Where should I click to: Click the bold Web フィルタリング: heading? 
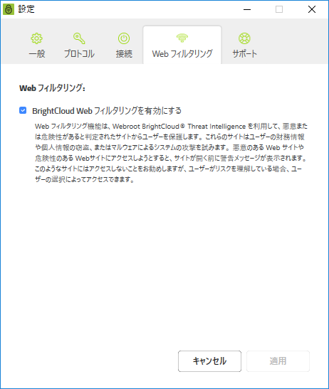pos(52,88)
